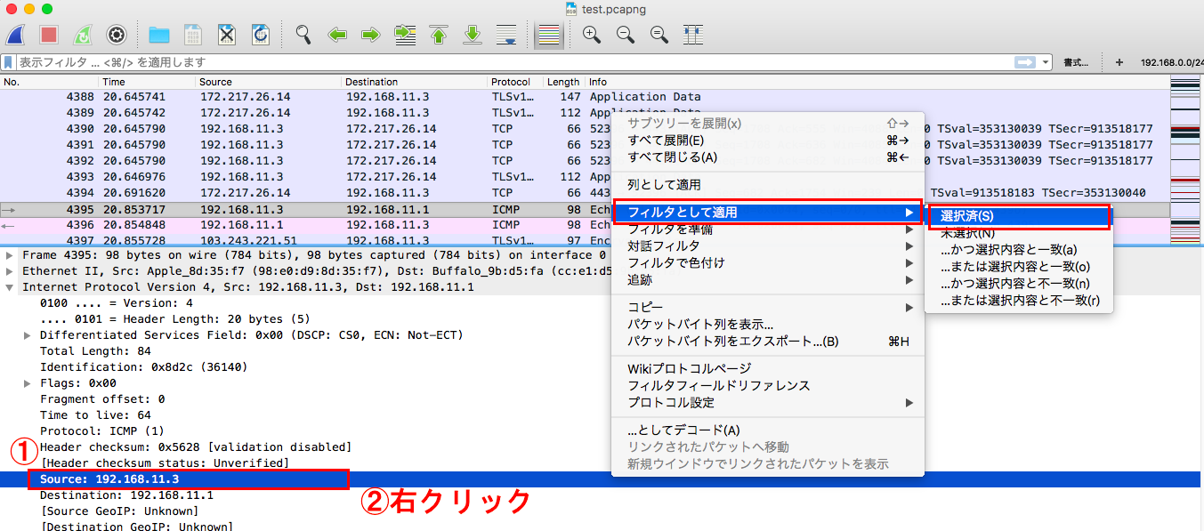This screenshot has width=1204, height=531.
Task: Open フィルタとして適用 submenu
Action: point(768,213)
